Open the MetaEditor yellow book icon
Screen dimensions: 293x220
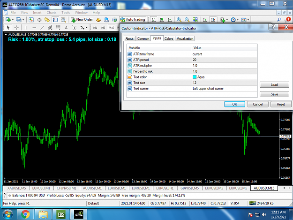98,20
